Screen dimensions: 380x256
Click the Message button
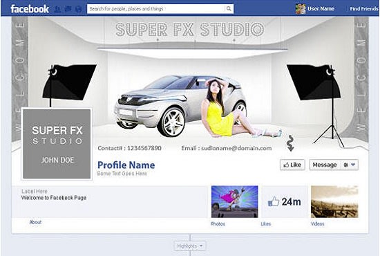click(325, 165)
